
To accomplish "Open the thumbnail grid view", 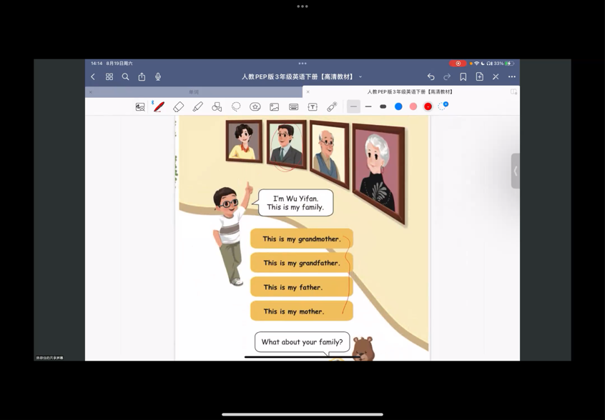I will [x=109, y=76].
